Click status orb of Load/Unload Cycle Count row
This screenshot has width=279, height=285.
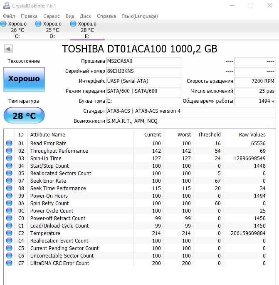tap(9, 226)
